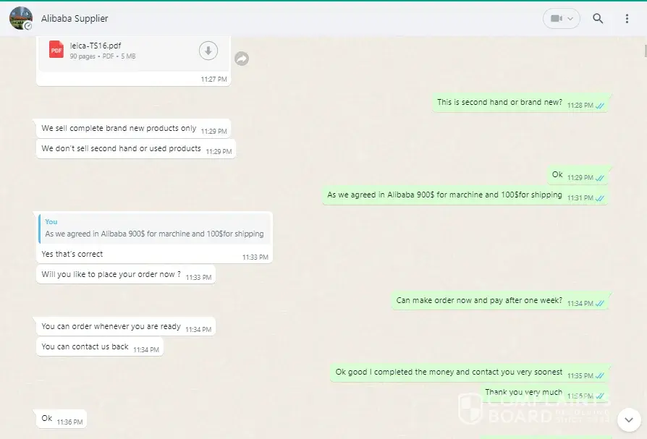Open Alibaba Supplier contact info by name

click(x=75, y=19)
